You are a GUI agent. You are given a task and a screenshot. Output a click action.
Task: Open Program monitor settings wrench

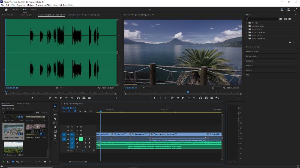coord(224,88)
